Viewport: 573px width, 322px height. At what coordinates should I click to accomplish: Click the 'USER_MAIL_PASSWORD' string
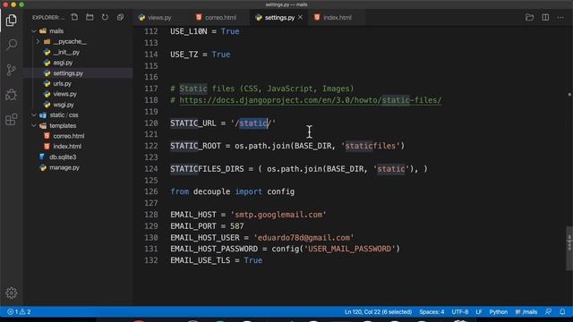coord(350,249)
